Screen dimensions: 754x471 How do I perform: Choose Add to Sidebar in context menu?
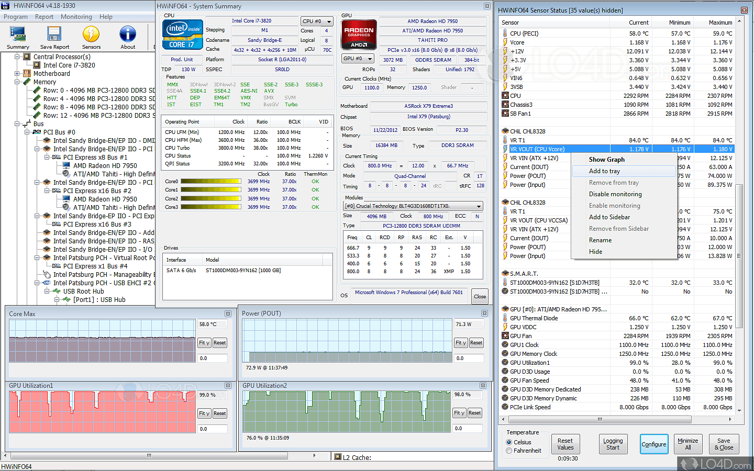tap(624, 217)
